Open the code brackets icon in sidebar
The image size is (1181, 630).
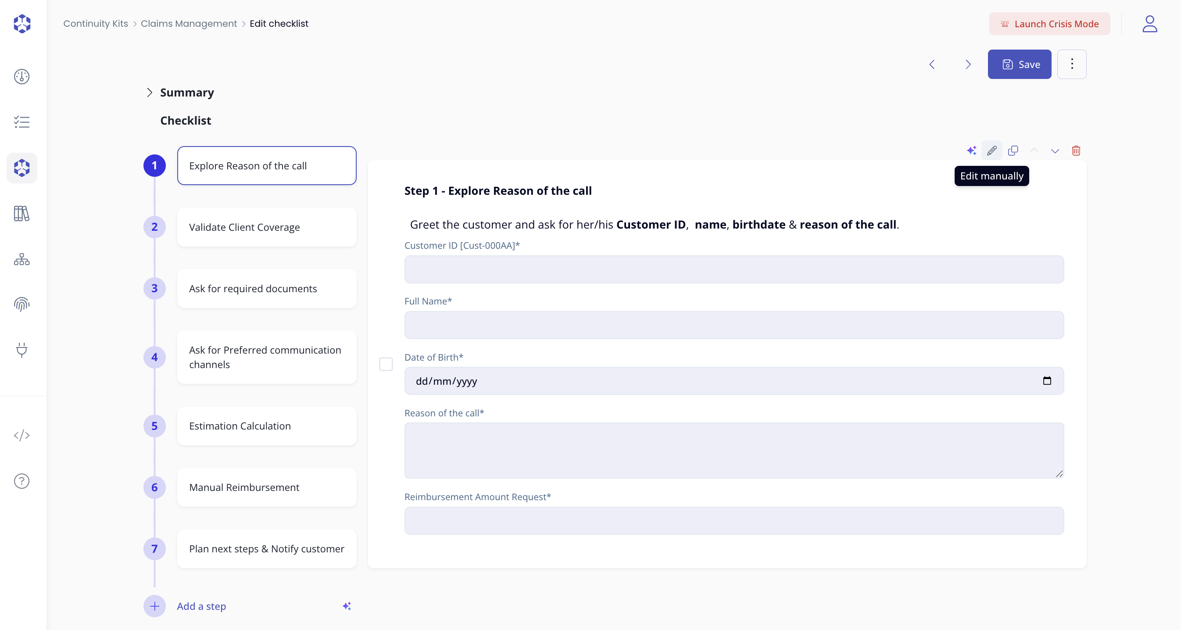(x=21, y=435)
